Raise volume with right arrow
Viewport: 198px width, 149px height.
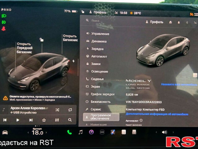(x=173, y=132)
